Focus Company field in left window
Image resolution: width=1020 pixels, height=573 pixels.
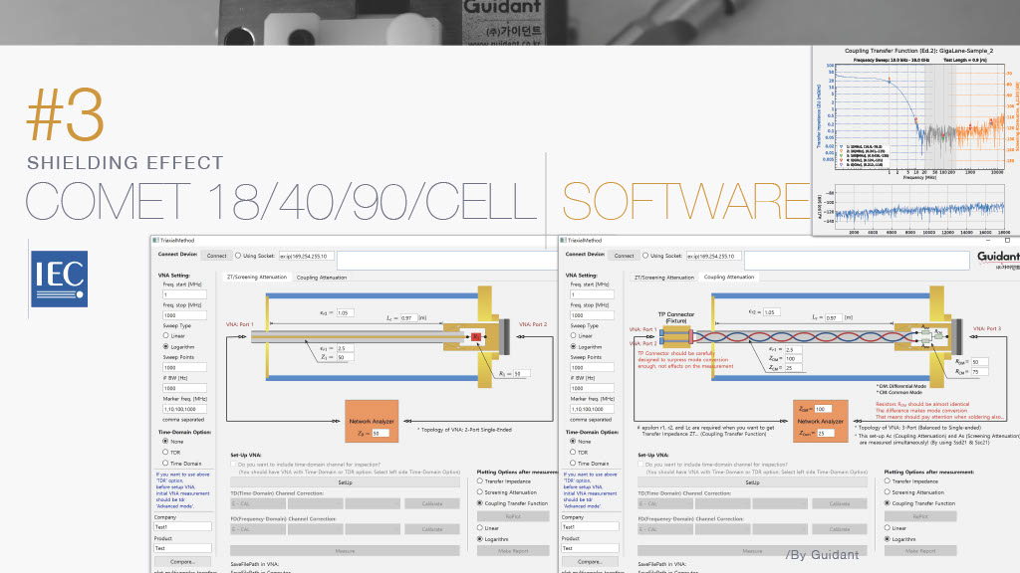(x=182, y=527)
